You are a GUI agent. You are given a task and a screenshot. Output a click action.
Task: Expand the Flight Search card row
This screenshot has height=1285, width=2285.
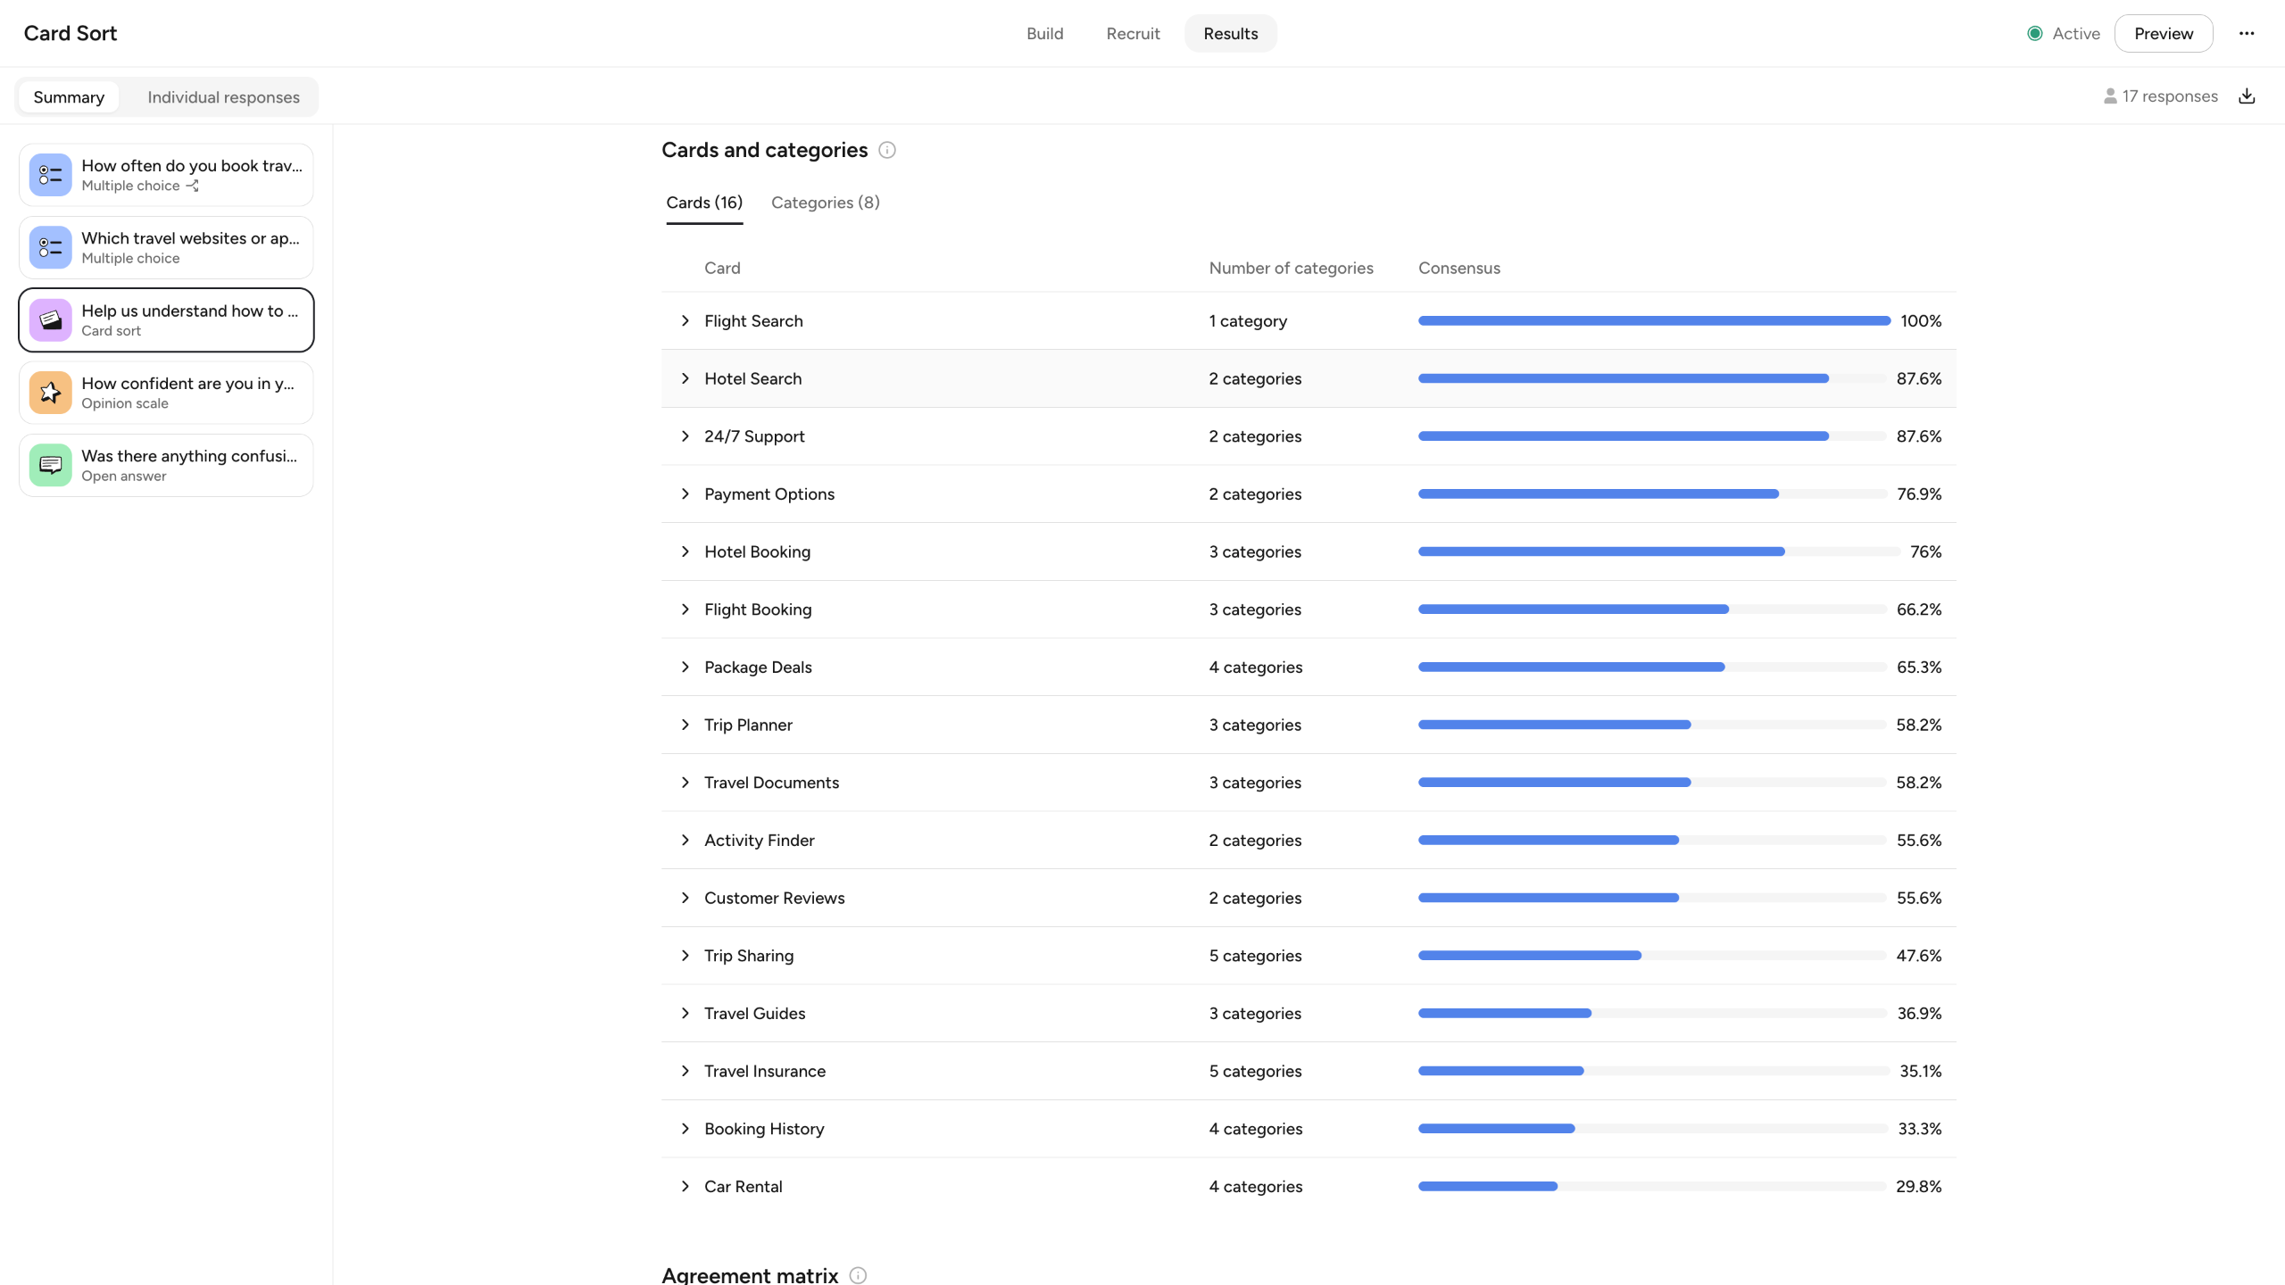(685, 320)
